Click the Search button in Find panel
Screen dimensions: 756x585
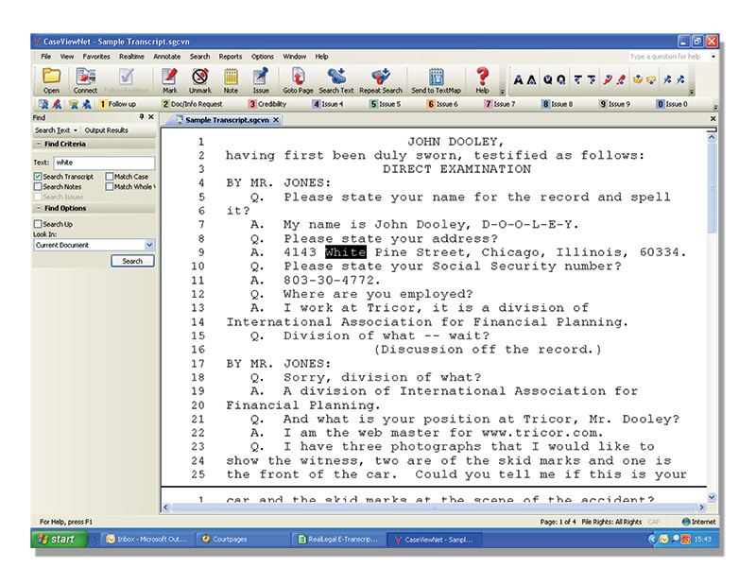click(x=132, y=261)
